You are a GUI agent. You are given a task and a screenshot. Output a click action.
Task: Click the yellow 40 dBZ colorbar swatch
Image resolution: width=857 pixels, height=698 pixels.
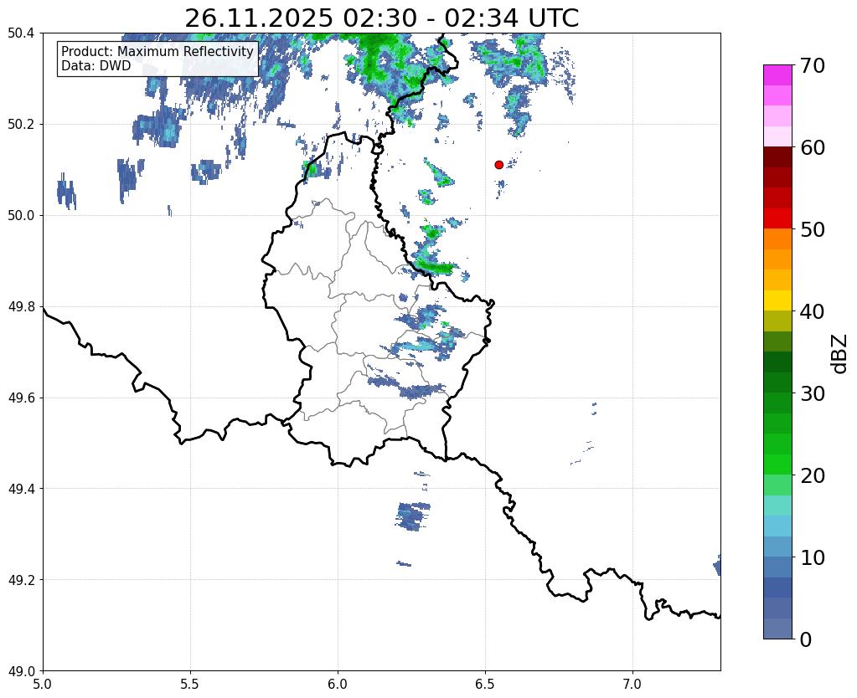[777, 300]
